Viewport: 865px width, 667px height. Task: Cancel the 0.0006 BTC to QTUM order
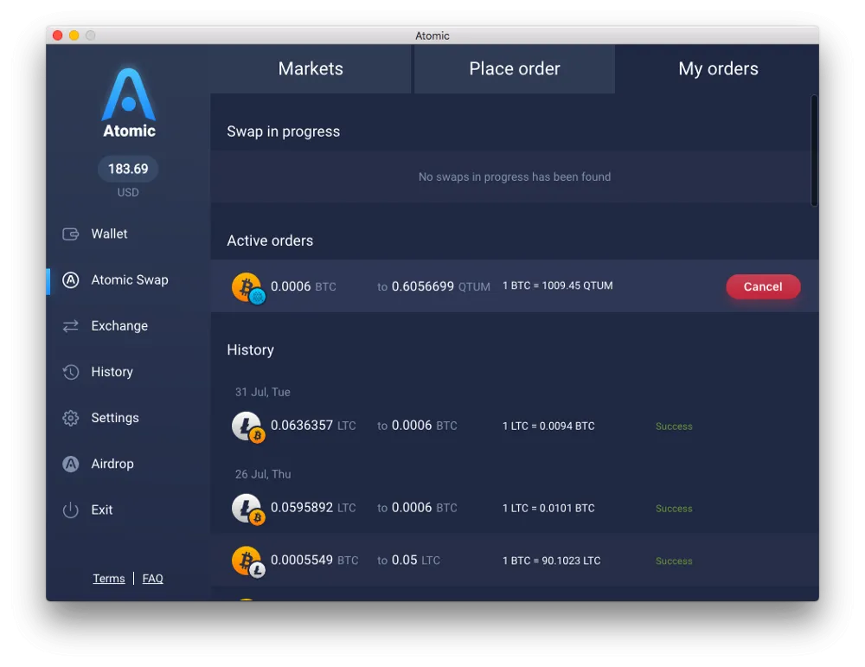[x=763, y=286]
